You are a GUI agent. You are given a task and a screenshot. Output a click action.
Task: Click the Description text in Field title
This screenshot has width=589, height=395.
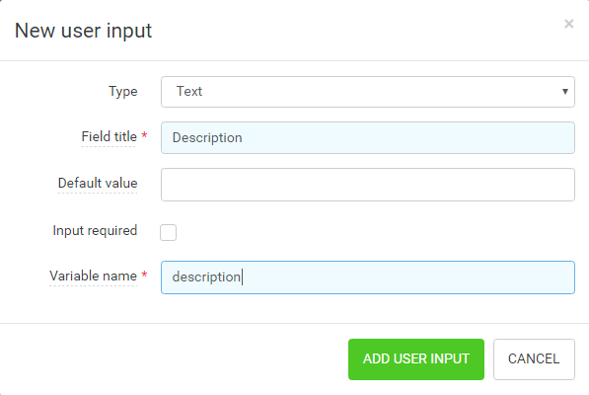[x=207, y=138]
